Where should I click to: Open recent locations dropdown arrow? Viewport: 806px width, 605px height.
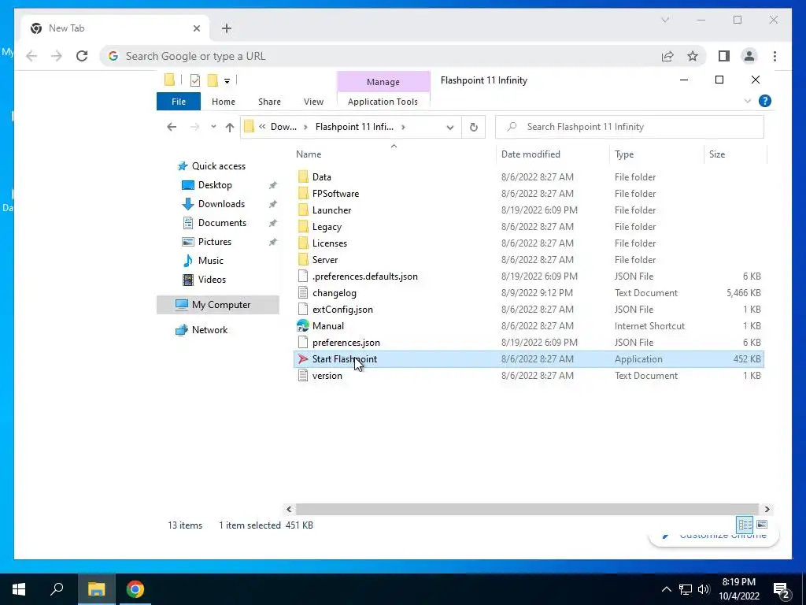point(213,127)
